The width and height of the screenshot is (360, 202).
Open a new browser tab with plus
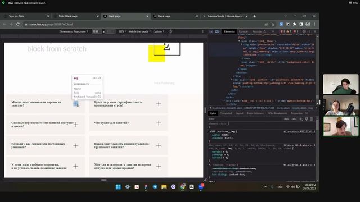click(254, 16)
